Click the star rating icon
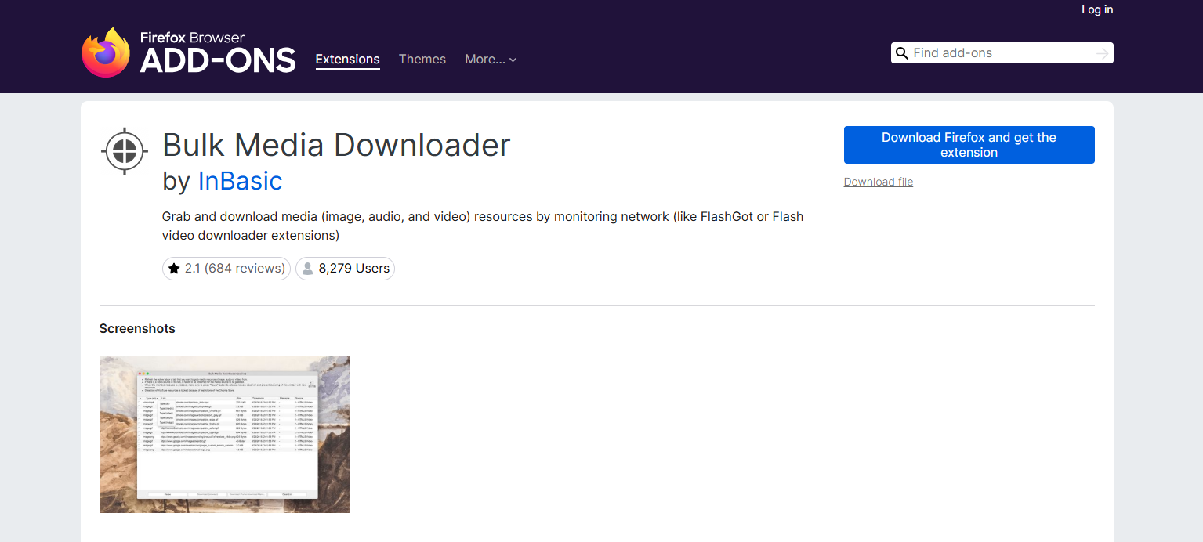The image size is (1203, 542). pyautogui.click(x=174, y=269)
